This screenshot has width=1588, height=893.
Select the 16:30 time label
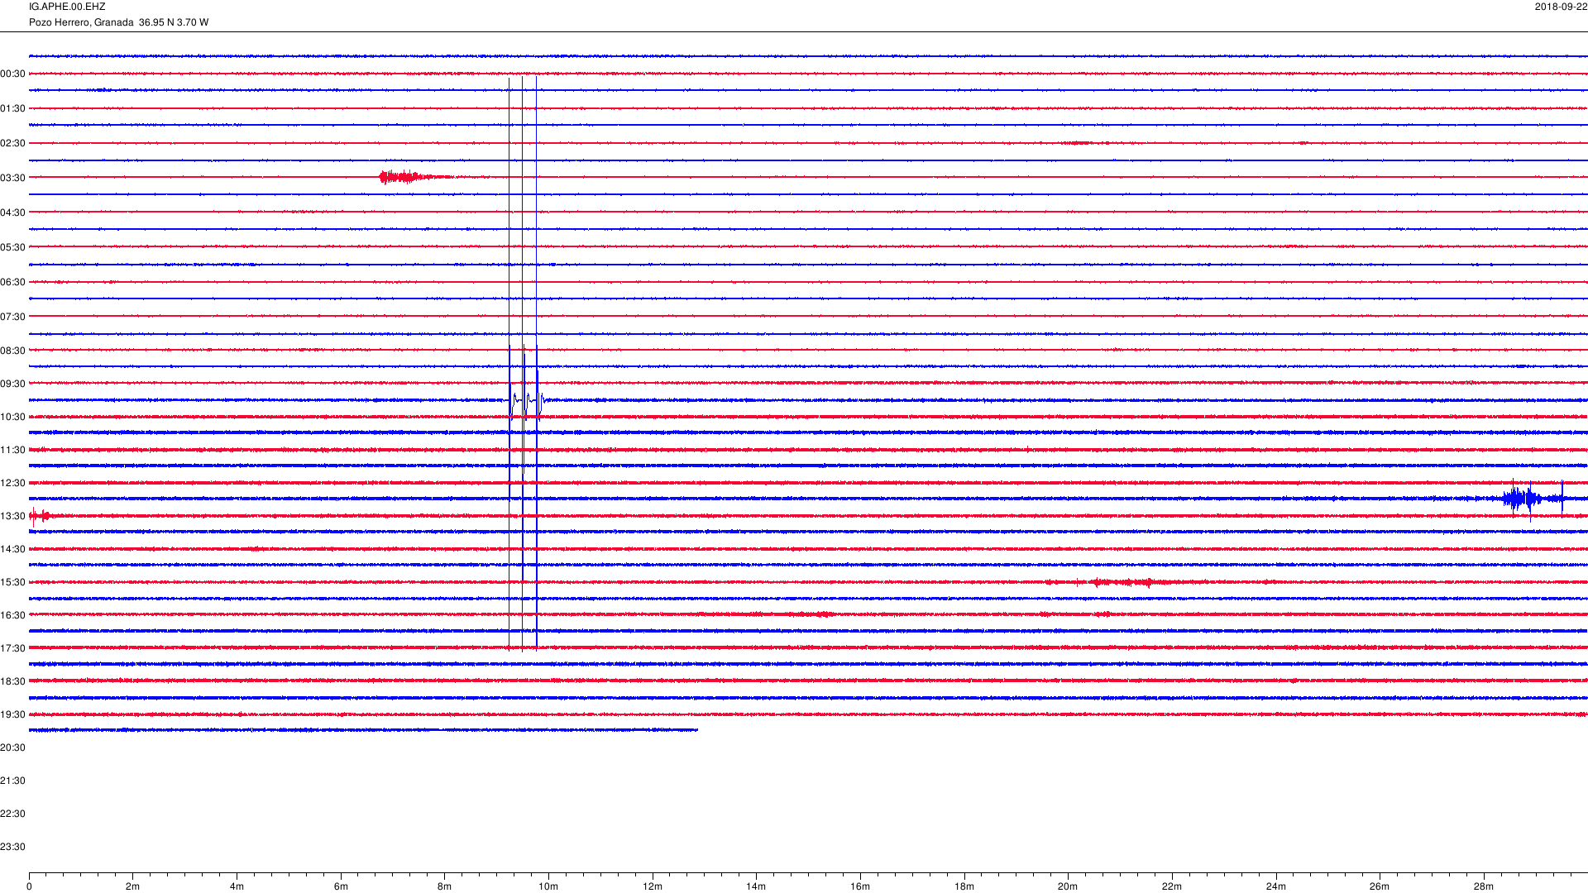12,616
